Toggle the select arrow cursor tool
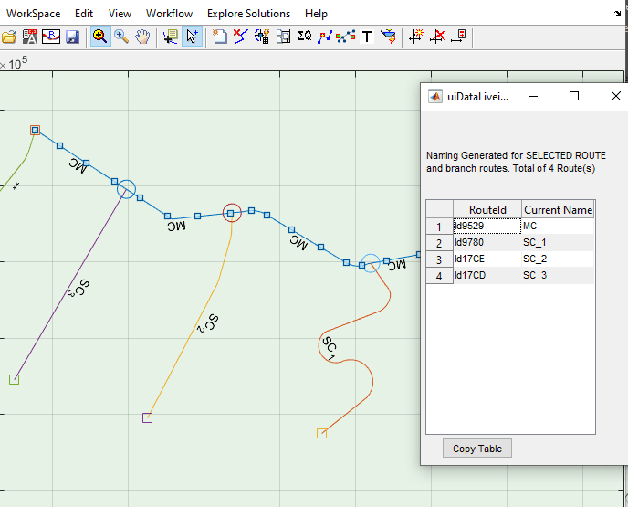Viewport: 628px width, 507px height. point(193,37)
